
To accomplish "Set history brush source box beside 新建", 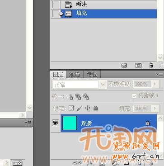I will [56, 5].
